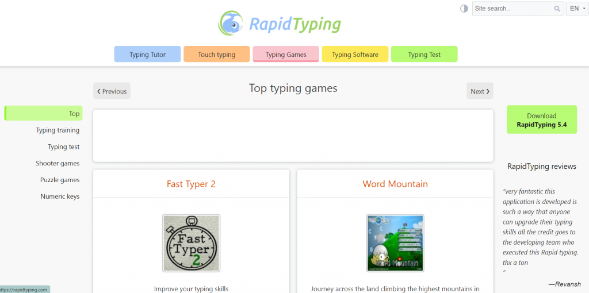Click the RapidTyping dolphin logo icon
The width and height of the screenshot is (589, 293).
(x=231, y=23)
